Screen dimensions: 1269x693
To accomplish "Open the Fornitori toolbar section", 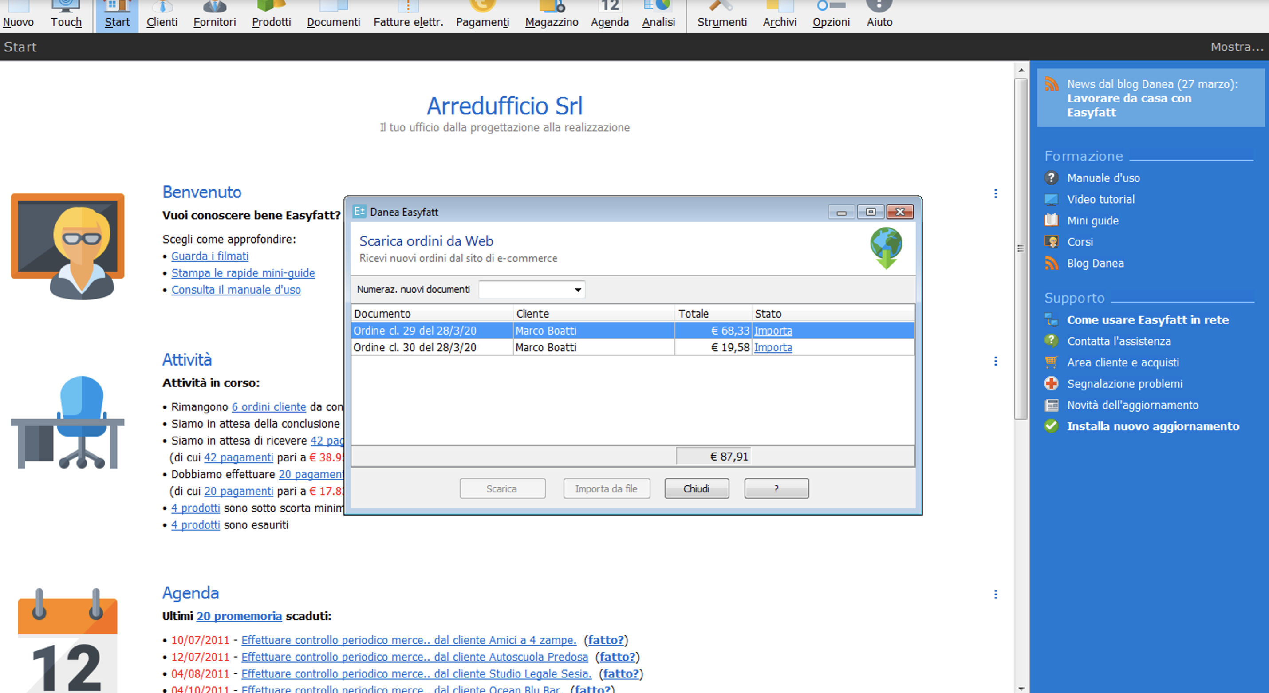I will 214,16.
